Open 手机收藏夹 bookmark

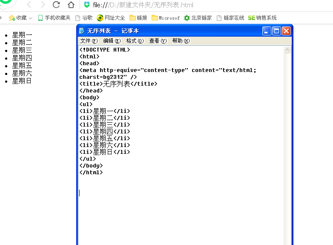pos(55,18)
